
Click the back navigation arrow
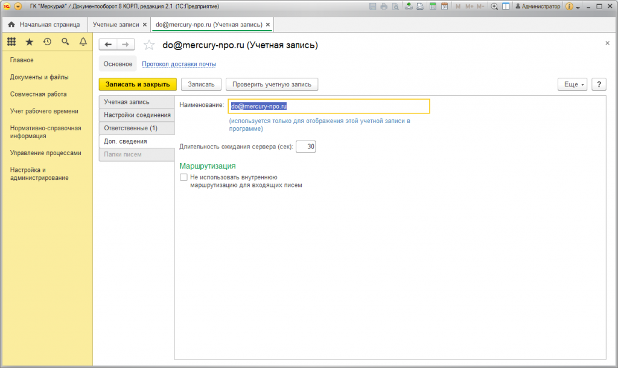click(108, 45)
